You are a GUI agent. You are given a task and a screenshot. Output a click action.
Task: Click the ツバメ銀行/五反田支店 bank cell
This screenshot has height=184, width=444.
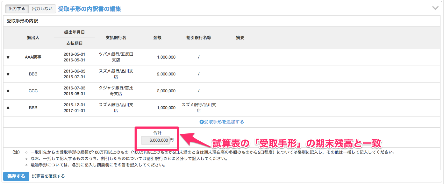click(x=116, y=57)
